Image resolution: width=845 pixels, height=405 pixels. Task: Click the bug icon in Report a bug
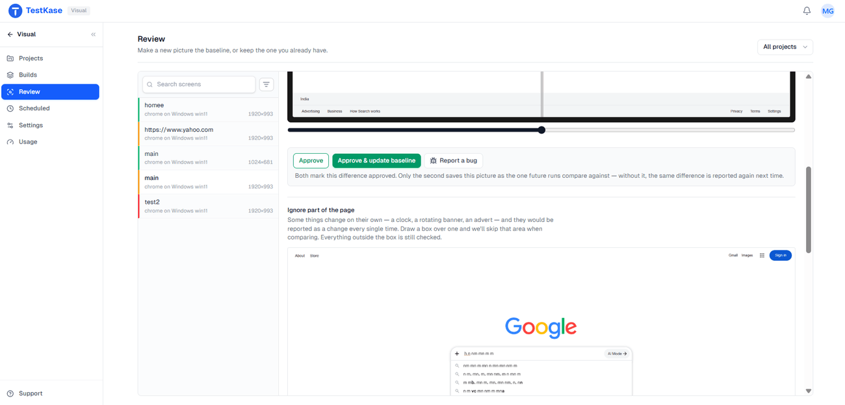tap(434, 160)
